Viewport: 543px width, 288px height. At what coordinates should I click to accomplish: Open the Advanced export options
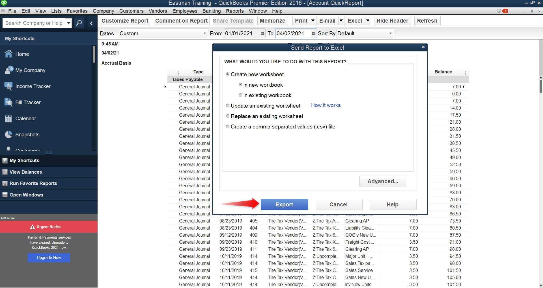[x=383, y=181]
